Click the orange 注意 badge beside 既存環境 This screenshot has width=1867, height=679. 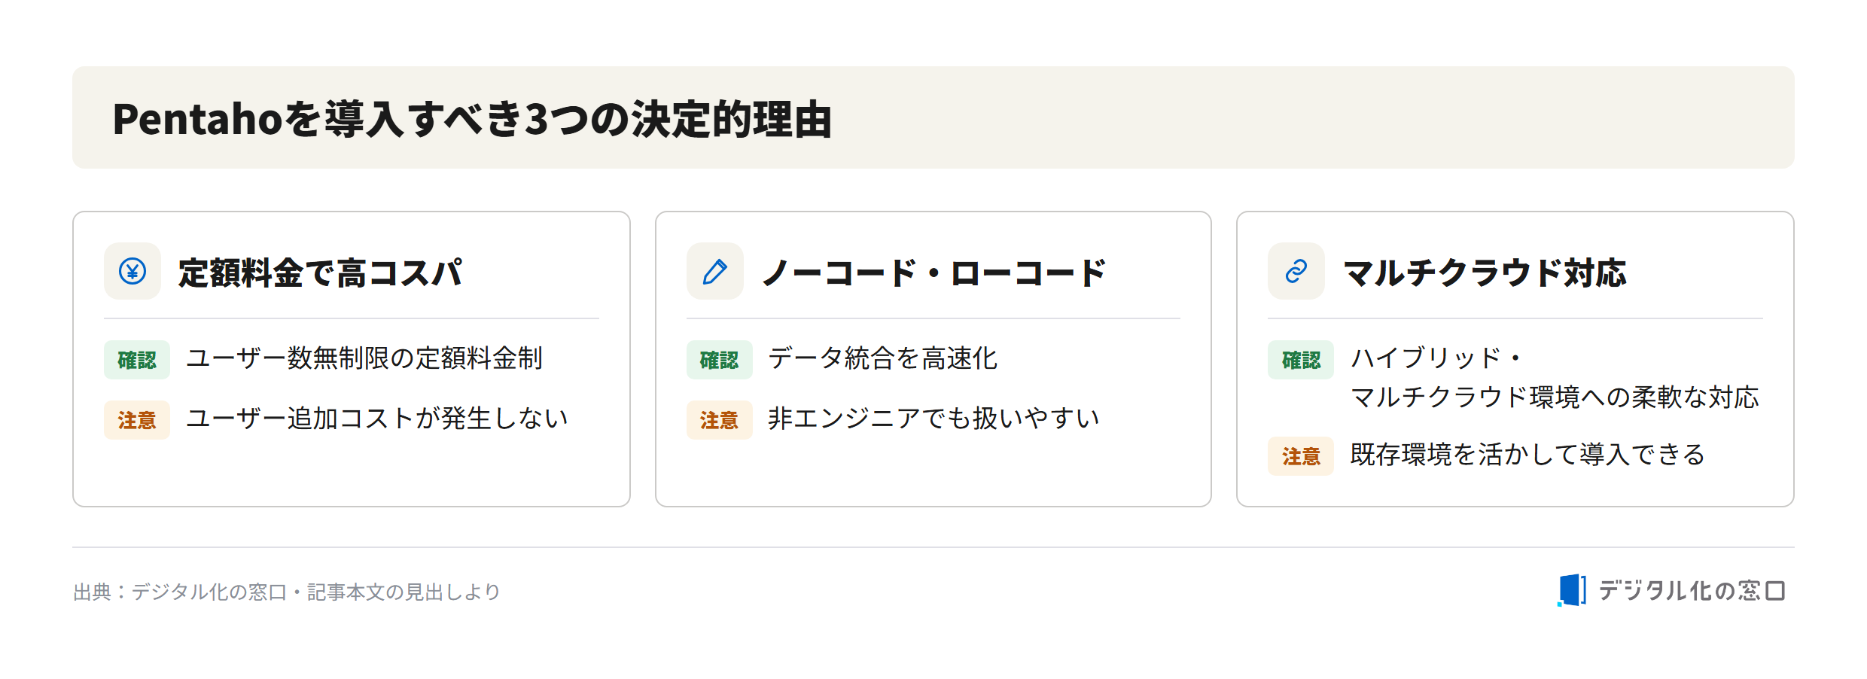point(1301,456)
